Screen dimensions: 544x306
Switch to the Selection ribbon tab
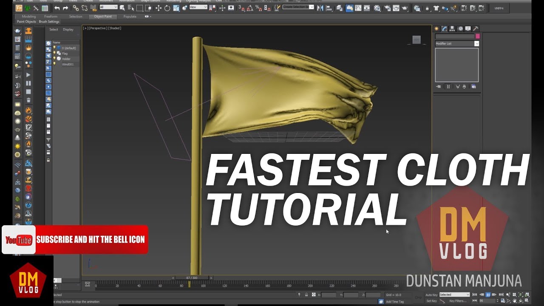click(x=76, y=16)
